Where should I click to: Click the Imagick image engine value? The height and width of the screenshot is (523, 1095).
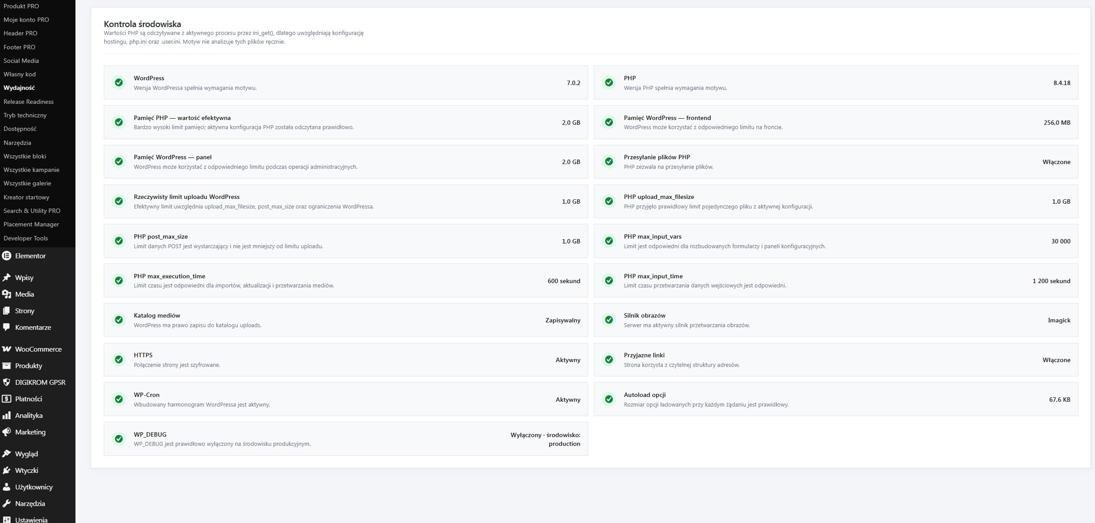[1059, 321]
